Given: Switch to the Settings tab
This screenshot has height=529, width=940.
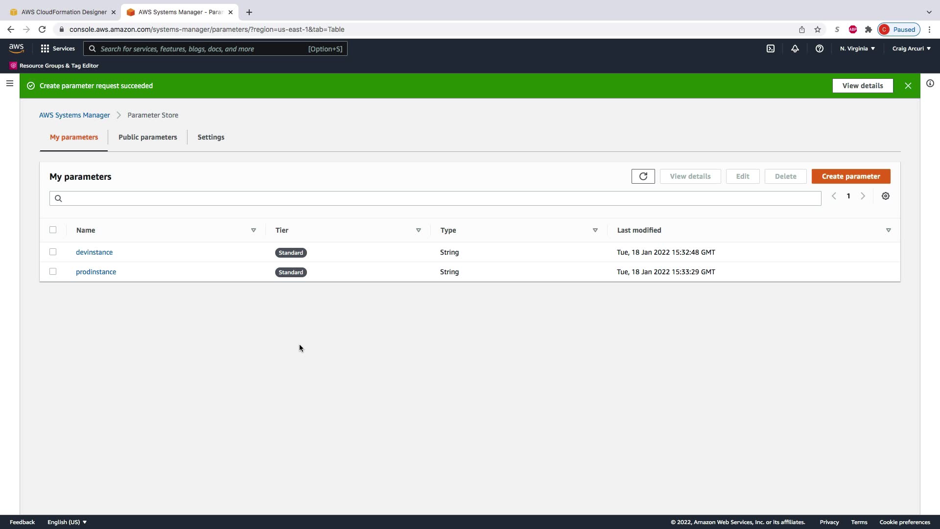Looking at the screenshot, I should click(211, 137).
